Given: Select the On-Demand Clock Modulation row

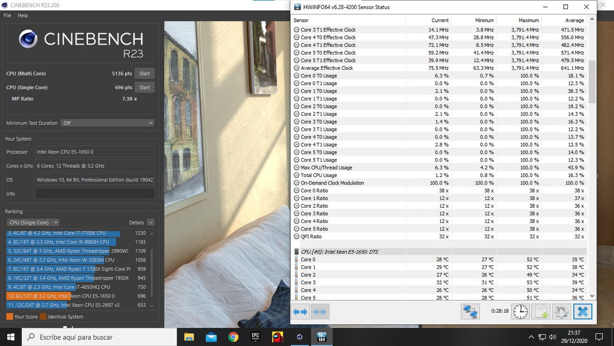Looking at the screenshot, I should point(439,183).
